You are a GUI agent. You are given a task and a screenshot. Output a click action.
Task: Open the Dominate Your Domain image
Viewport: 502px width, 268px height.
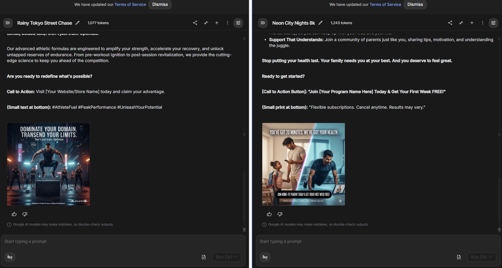pyautogui.click(x=48, y=164)
